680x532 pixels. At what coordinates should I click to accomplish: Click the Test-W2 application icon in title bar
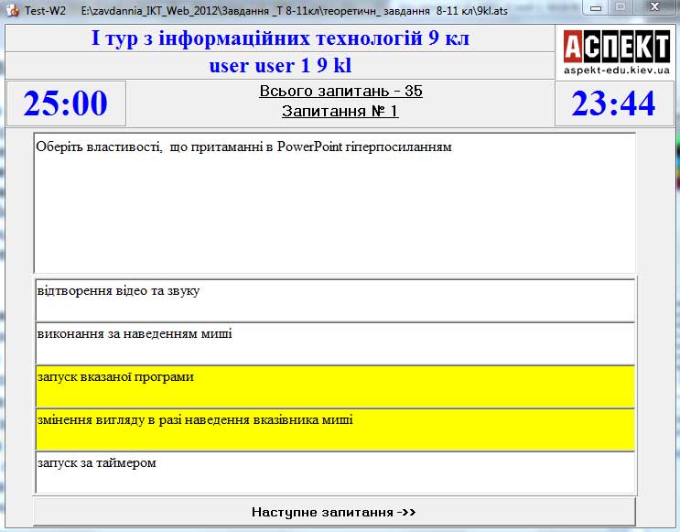point(12,8)
